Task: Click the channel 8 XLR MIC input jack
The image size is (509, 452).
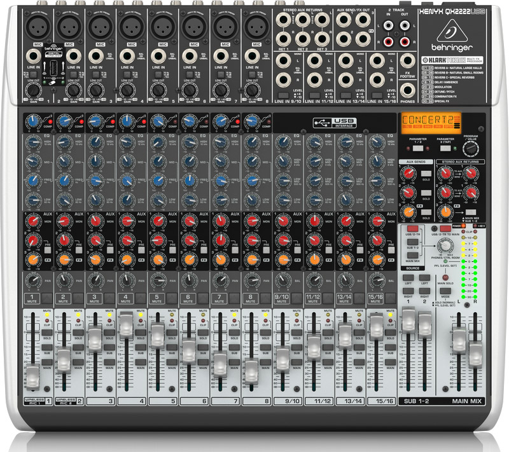Action: coord(256,27)
